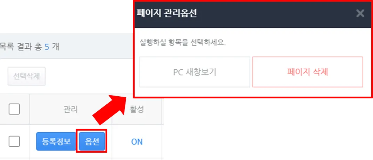Click the 목록 결과 총 label
The width and height of the screenshot is (373, 160).
21,47
